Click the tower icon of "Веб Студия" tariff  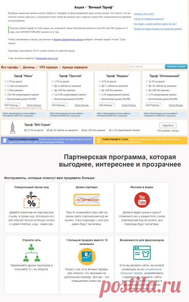tap(13, 127)
